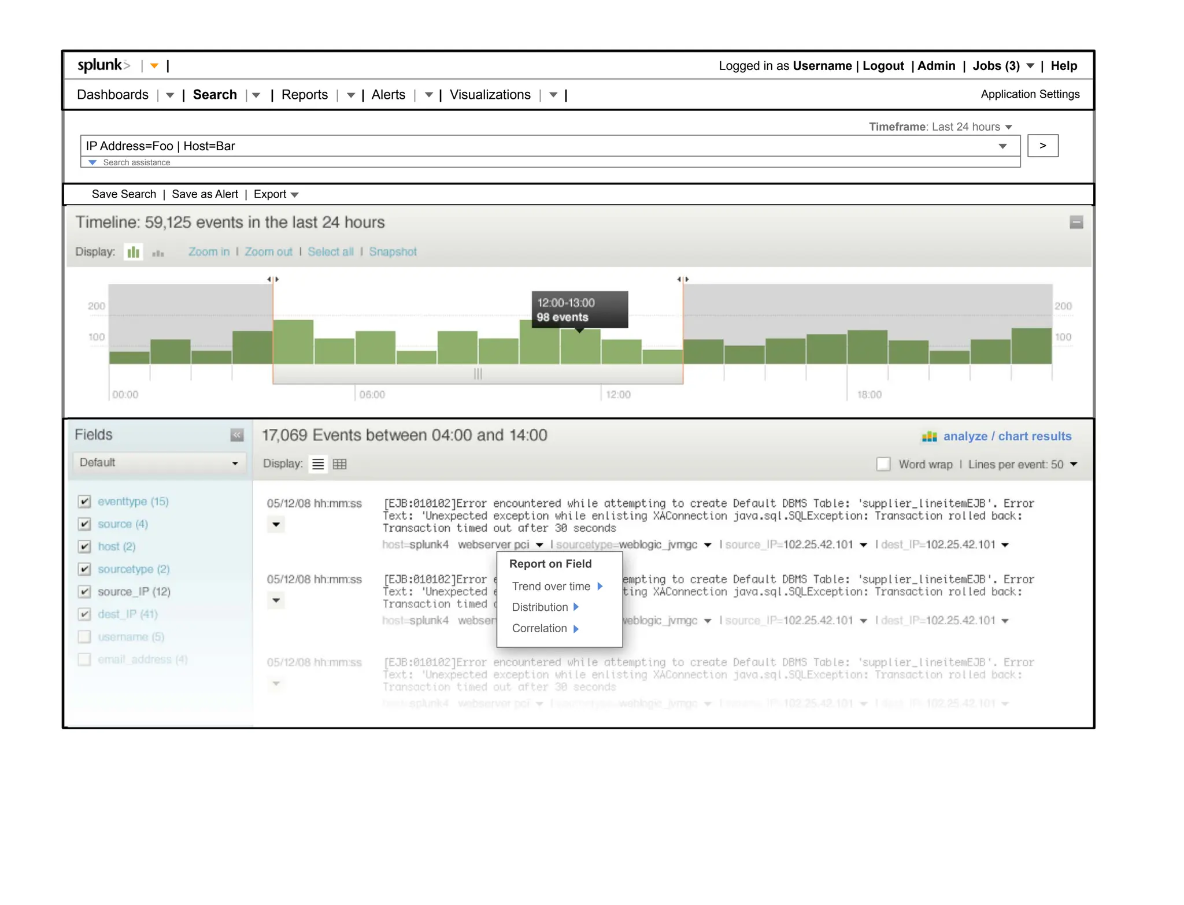
Task: Toggle the host (2) checkbox
Action: pyautogui.click(x=84, y=546)
